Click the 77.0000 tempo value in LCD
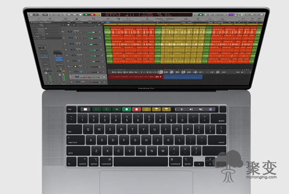Viewport: 289px width, 194px height. (x=148, y=14)
